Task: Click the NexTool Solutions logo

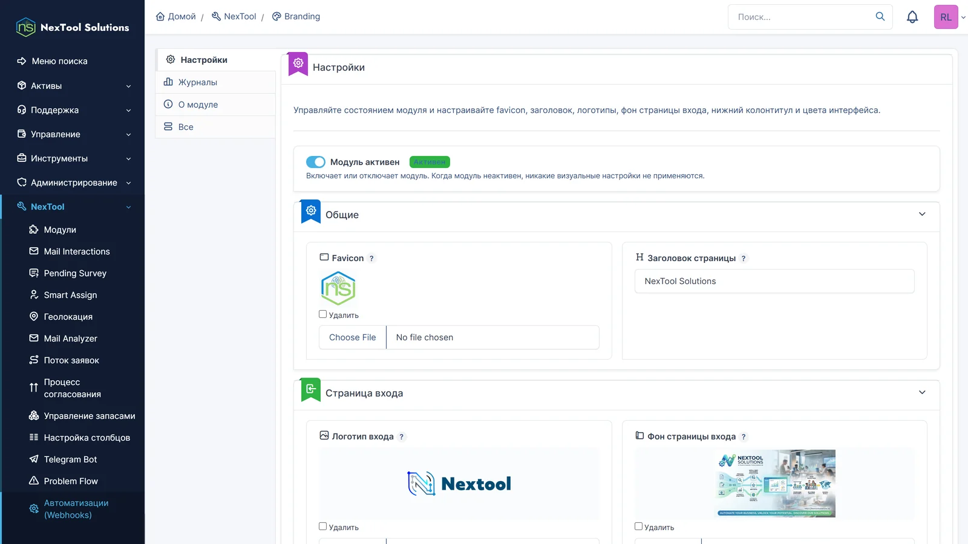Action: click(73, 27)
